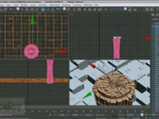The width and height of the screenshot is (159, 119).
Task: Open the Select by Name tool
Action: tap(27, 10)
